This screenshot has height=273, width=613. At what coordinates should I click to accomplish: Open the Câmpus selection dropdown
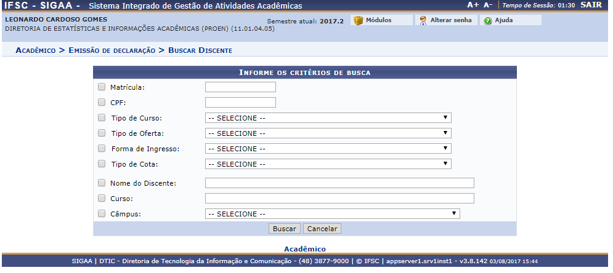332,214
